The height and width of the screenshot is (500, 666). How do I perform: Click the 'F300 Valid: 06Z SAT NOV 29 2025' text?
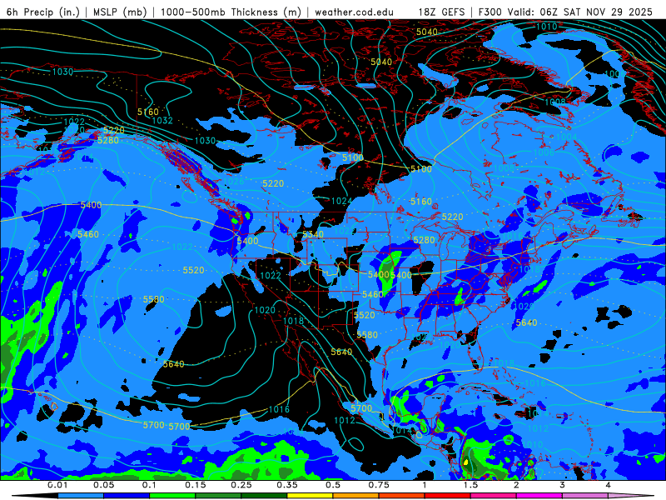(x=565, y=12)
